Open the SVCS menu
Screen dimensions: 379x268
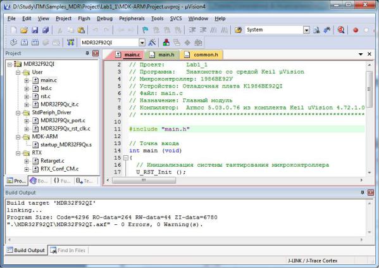[176, 18]
